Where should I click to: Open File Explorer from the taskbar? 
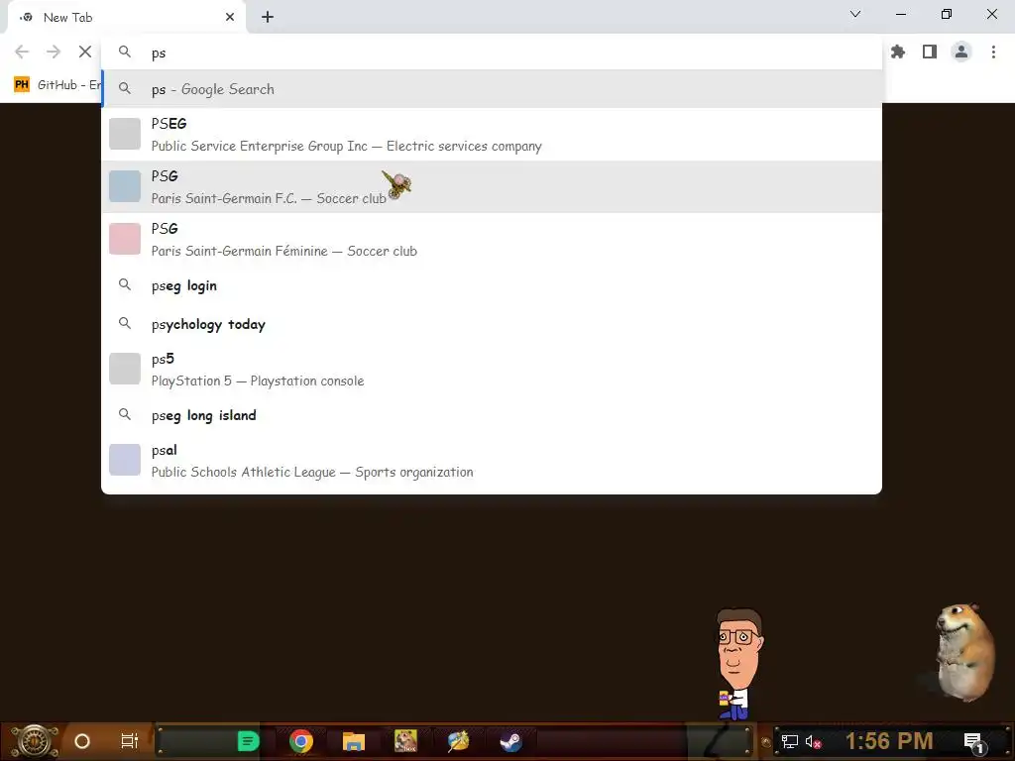coord(354,741)
